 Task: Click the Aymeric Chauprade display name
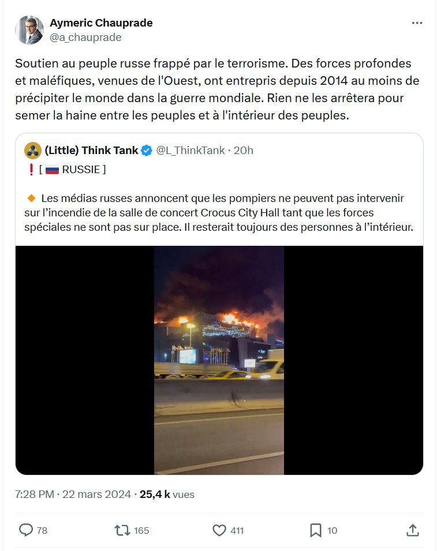(x=101, y=23)
